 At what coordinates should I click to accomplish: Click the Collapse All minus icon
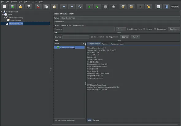tap(72, 7)
